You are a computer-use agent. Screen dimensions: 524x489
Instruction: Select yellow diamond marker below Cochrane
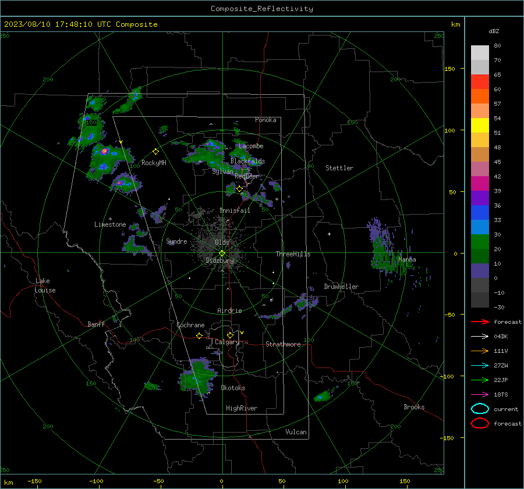tap(199, 335)
